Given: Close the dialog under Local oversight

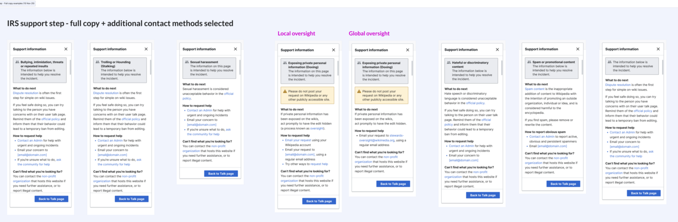Looking at the screenshot, I should coord(334,50).
